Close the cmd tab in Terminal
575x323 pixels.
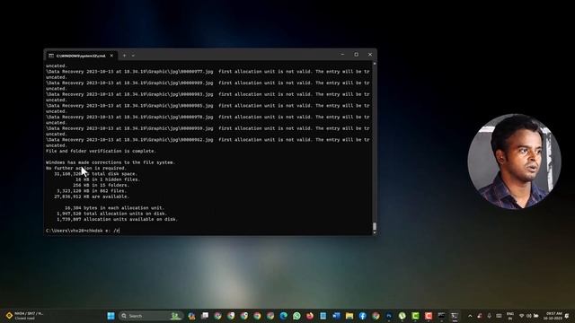[x=111, y=56]
